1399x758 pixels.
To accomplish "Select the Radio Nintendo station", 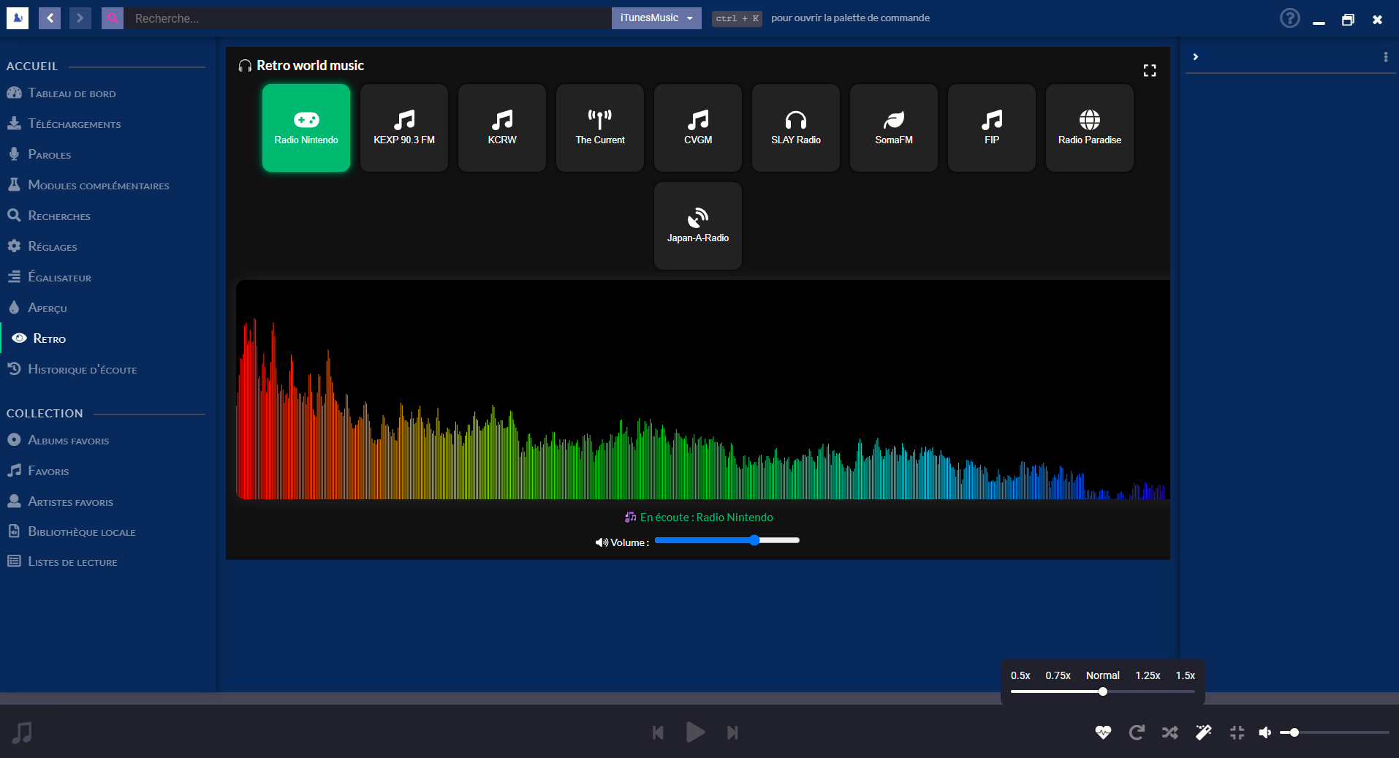I will 306,128.
